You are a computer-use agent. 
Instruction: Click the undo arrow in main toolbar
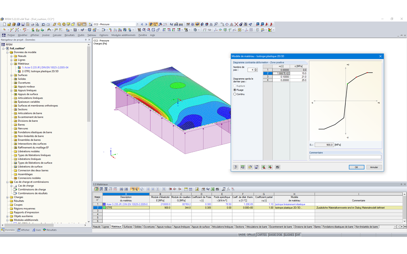click(x=43, y=24)
